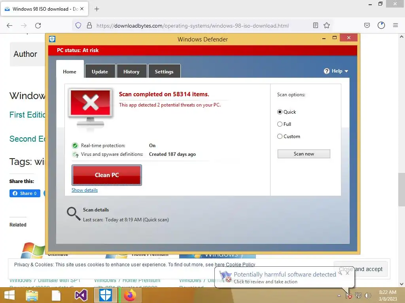
Task: Open the tracking protection shield icon
Action: click(78, 26)
